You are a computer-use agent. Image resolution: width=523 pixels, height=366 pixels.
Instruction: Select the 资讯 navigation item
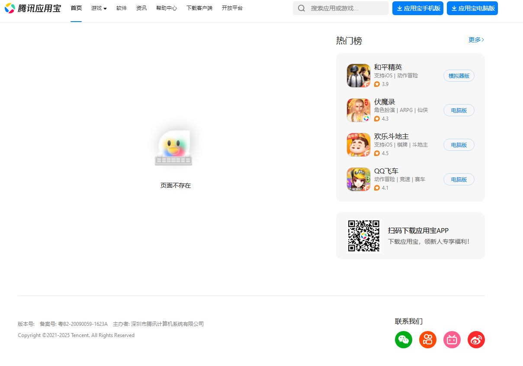pos(141,8)
